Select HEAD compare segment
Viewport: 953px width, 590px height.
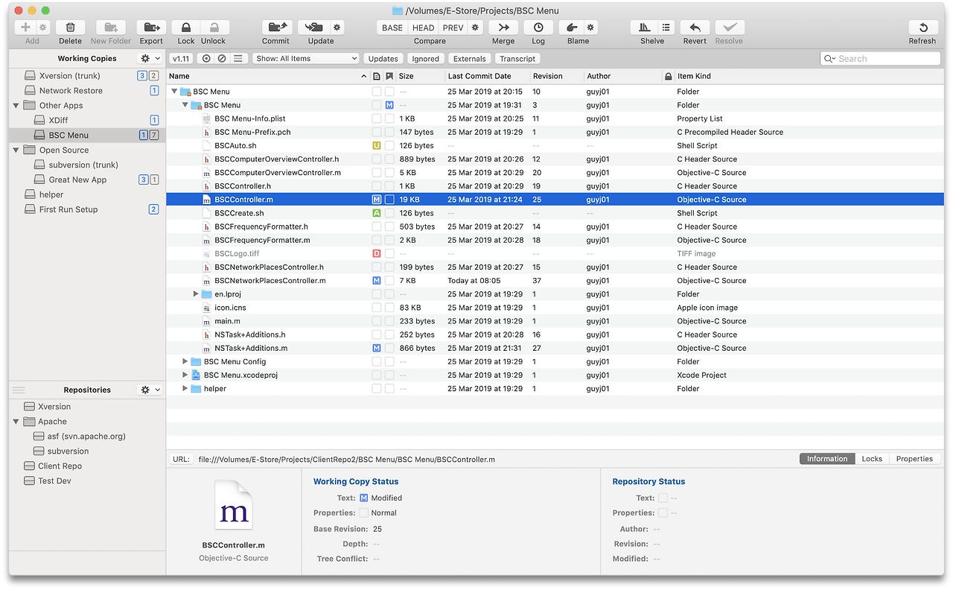(423, 28)
